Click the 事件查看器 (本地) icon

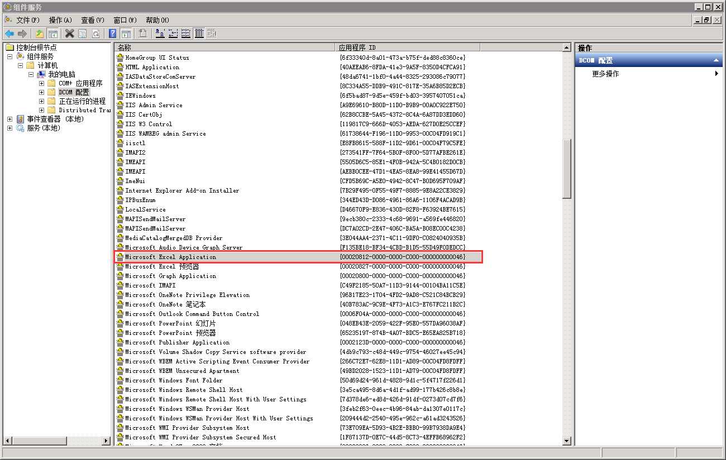21,119
